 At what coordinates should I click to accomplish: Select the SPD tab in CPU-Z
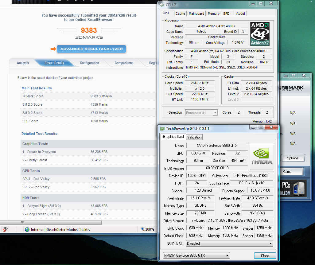point(226,14)
